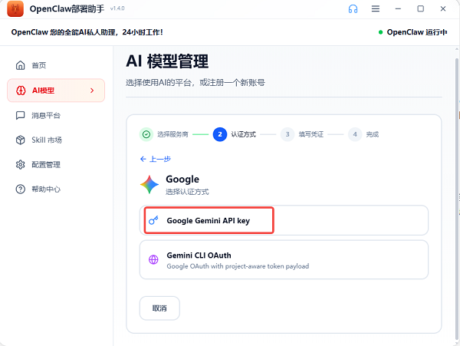Click the 完成 step label

[373, 134]
